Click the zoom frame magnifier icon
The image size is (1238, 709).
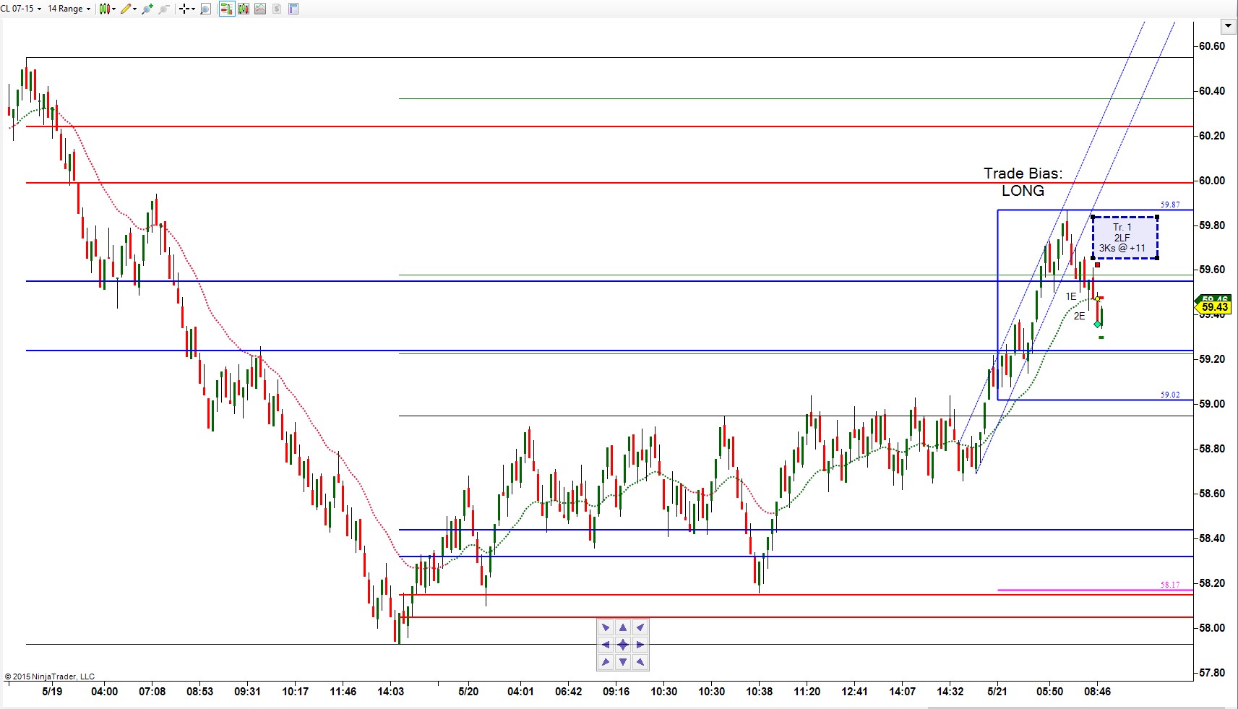(205, 9)
